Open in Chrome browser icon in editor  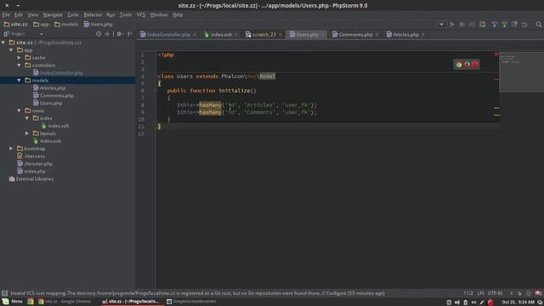tap(459, 65)
